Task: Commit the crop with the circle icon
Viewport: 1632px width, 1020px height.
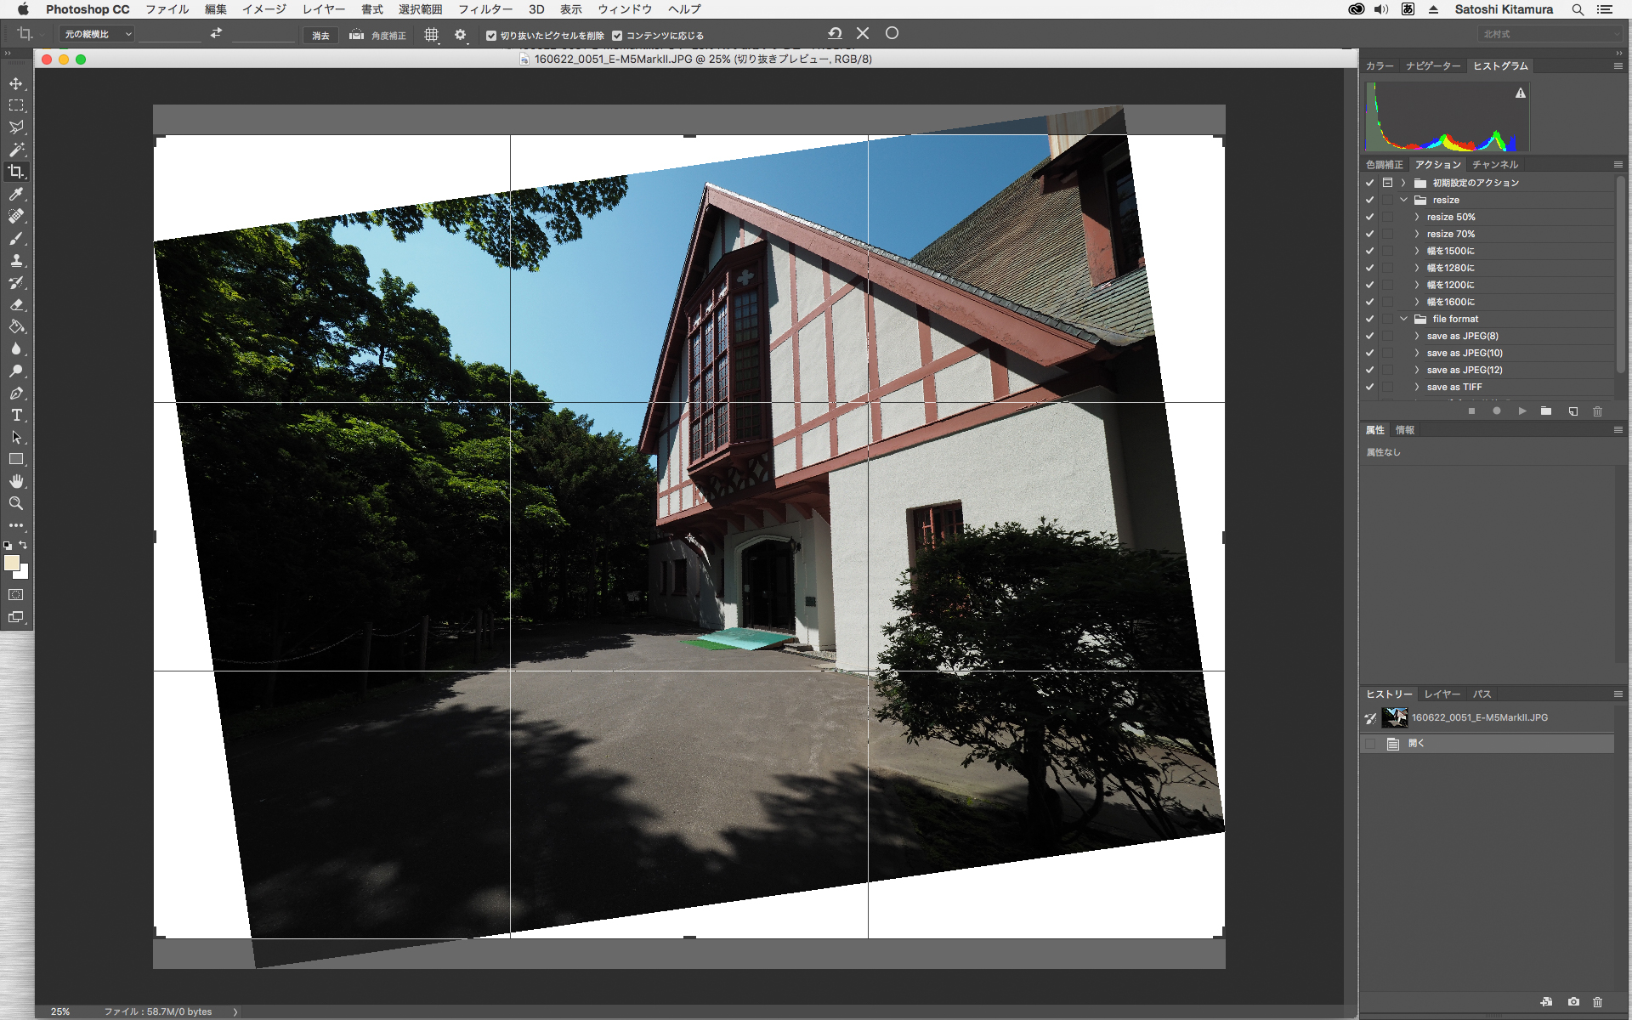Action: [892, 33]
